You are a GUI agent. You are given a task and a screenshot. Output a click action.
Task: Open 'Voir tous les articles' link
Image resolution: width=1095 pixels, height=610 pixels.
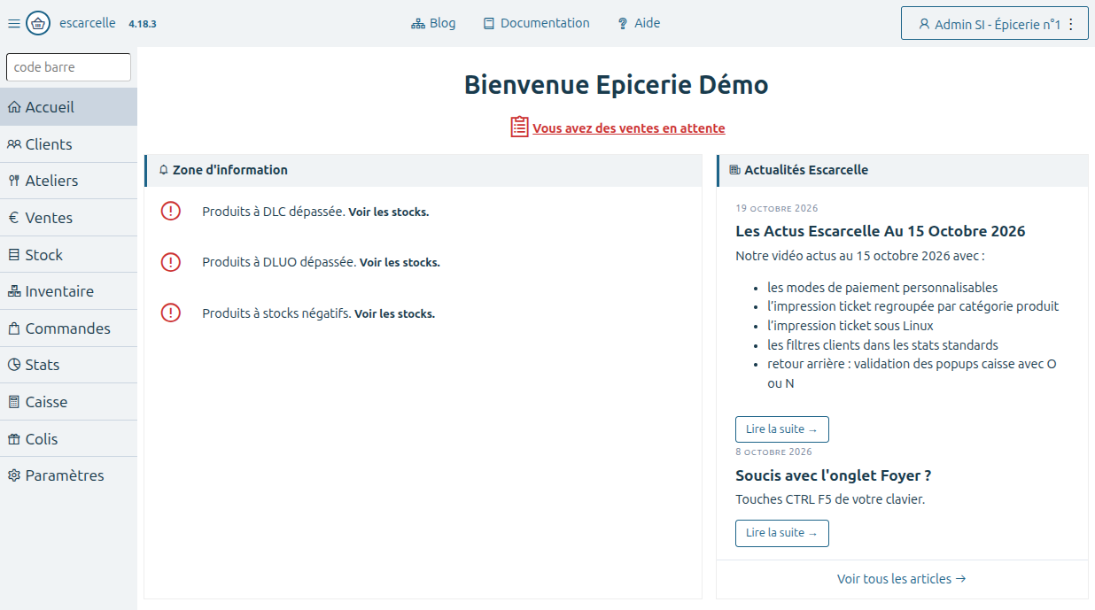coord(902,579)
